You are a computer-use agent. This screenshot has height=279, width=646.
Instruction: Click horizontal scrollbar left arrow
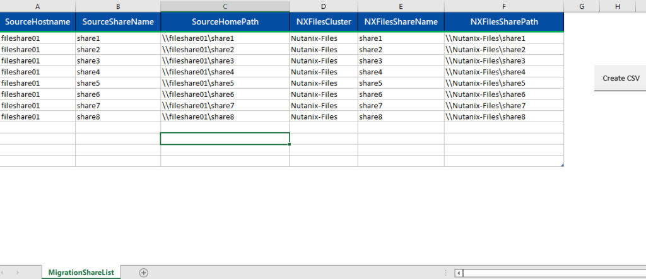(459, 273)
